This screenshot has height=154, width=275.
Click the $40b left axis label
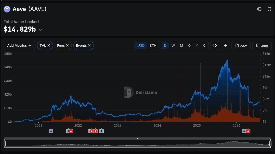[8, 67]
